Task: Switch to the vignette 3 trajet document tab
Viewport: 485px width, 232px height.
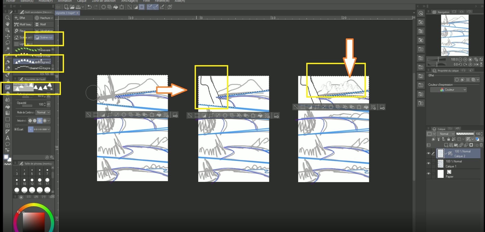Action: tap(67, 13)
